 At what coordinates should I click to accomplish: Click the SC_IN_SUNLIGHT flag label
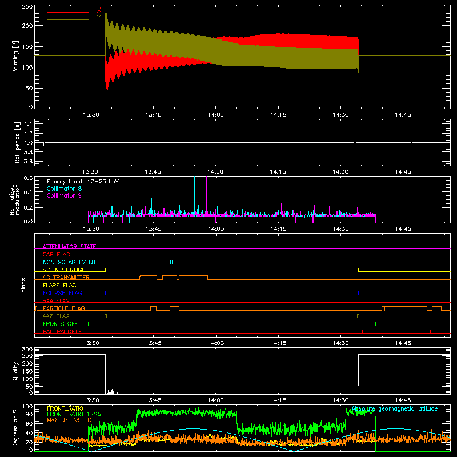pos(66,270)
